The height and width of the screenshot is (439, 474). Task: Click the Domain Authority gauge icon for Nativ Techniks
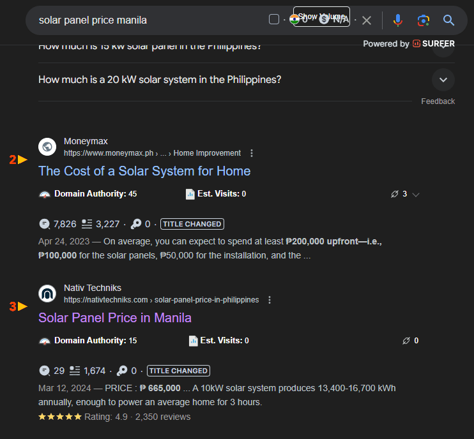click(x=45, y=341)
